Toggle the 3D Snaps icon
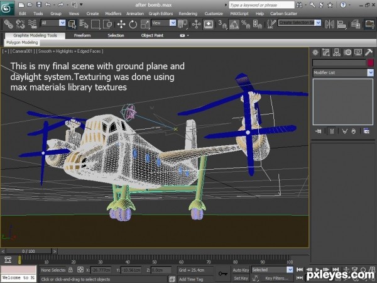The height and width of the screenshot is (283, 377). tap(222, 25)
